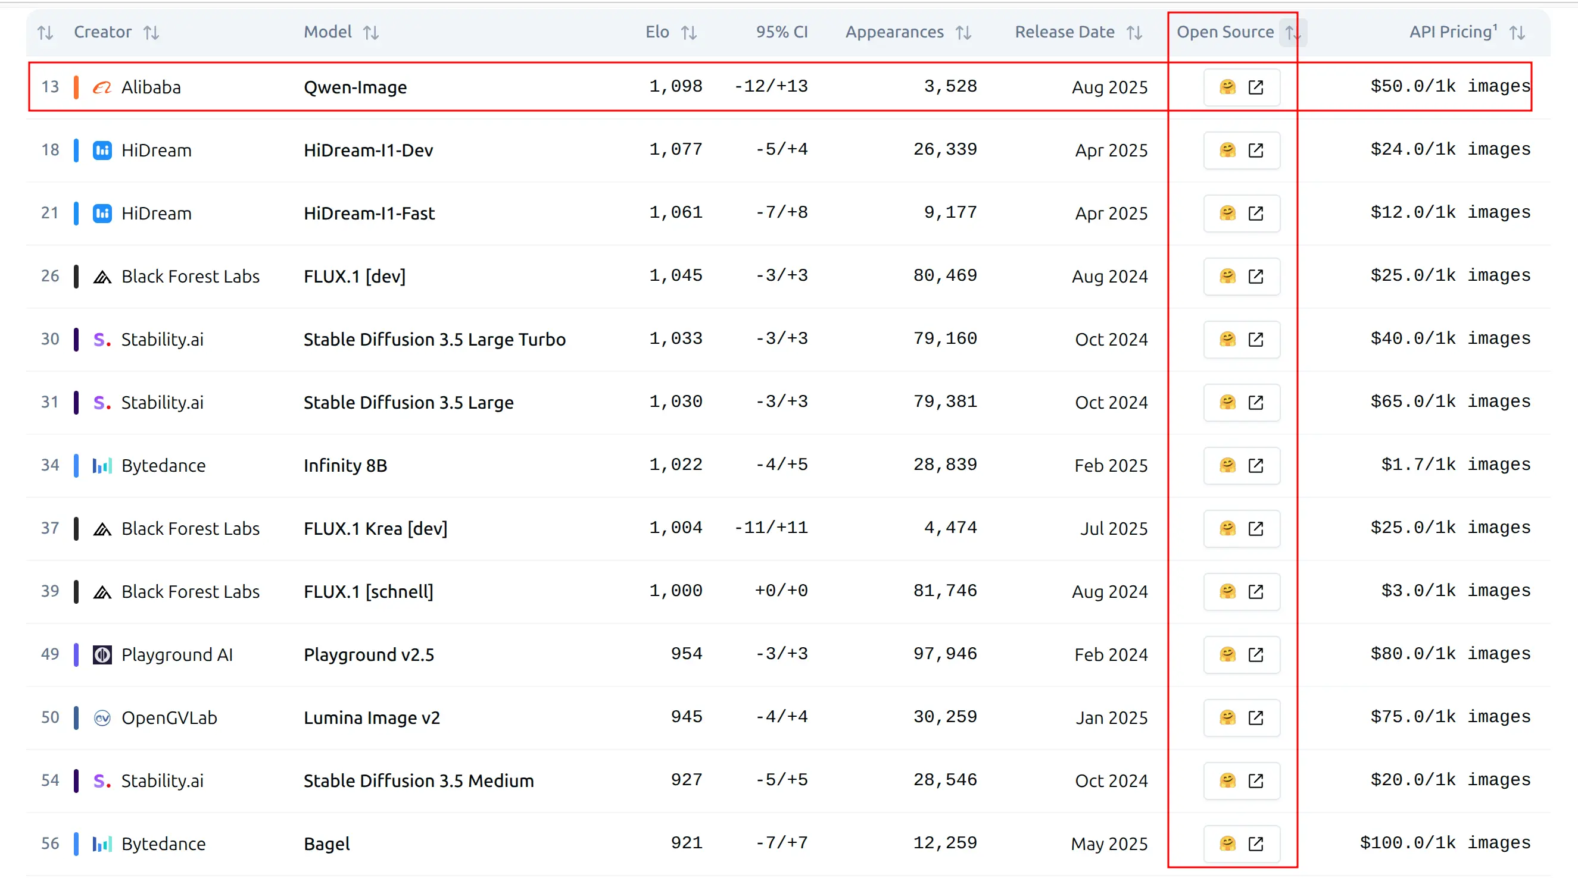
Task: Click Hugging Face icon for Playground v2.5
Action: click(x=1227, y=654)
